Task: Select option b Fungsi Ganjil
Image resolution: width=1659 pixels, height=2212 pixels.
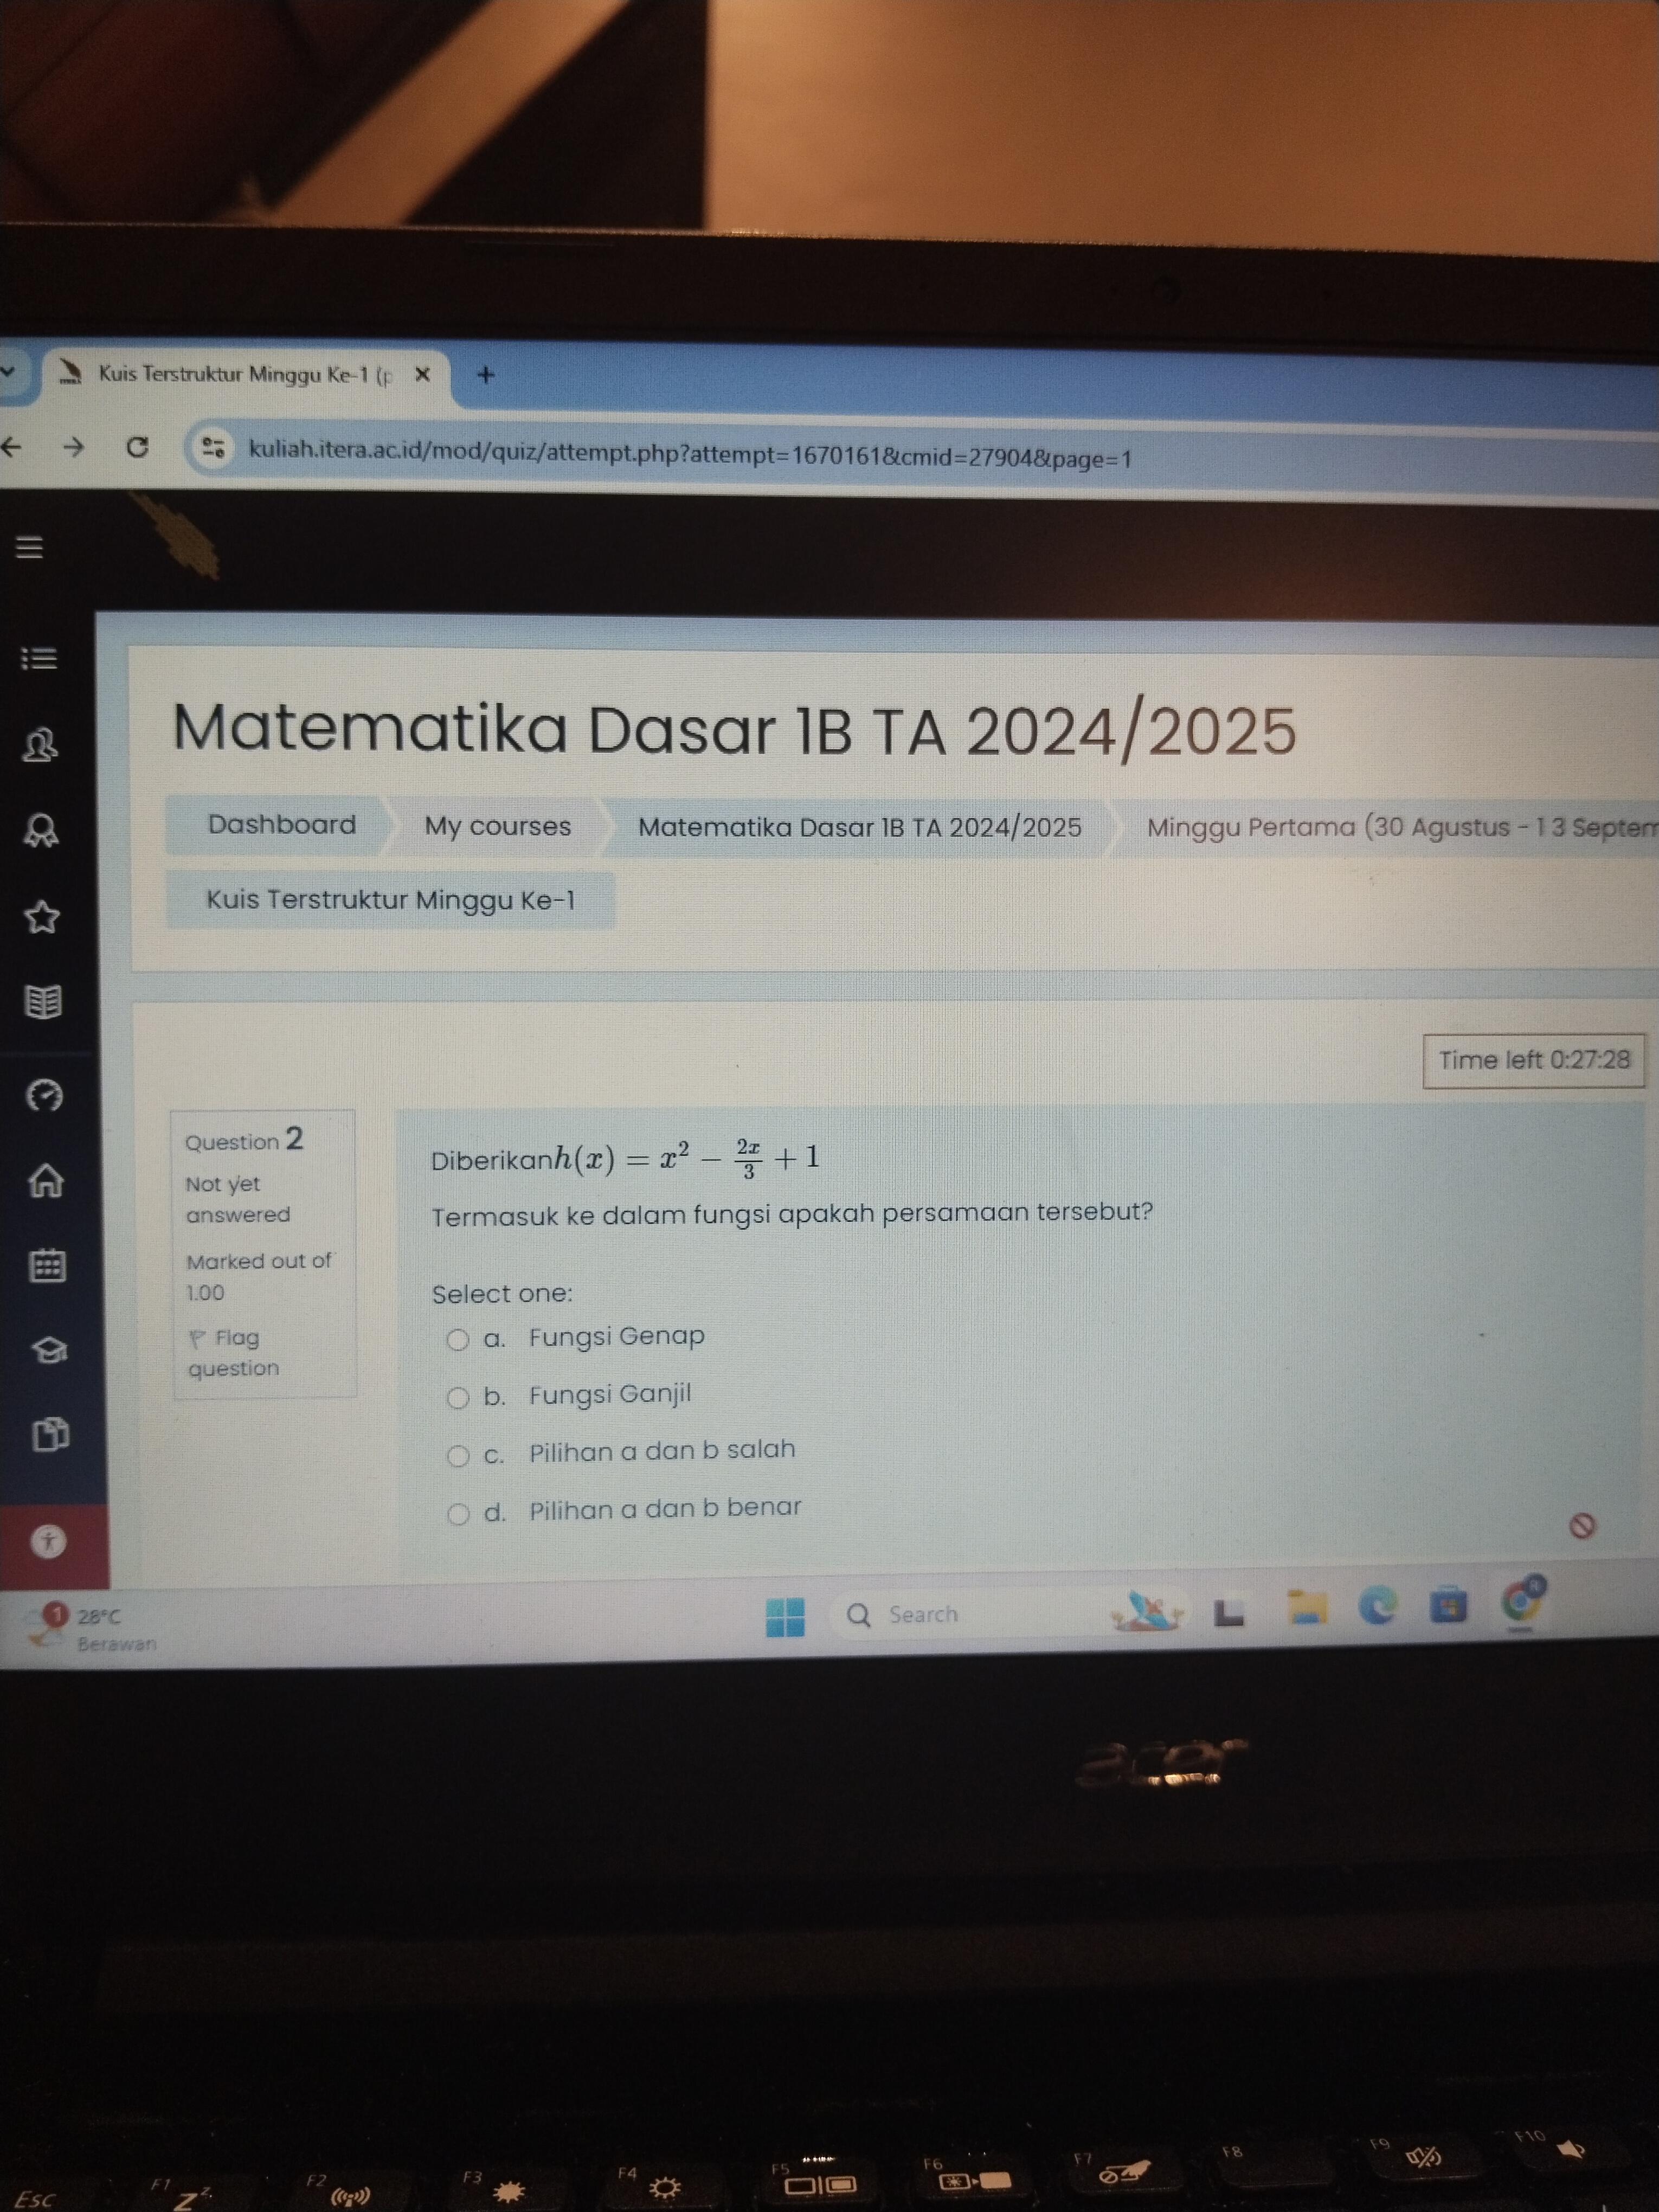Action: point(458,1398)
